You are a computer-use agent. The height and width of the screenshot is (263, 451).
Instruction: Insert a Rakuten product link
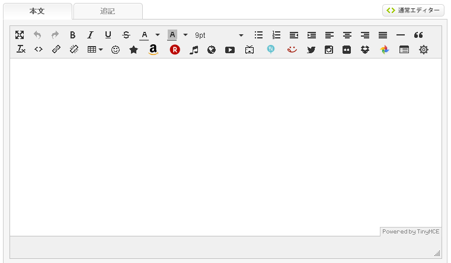point(175,50)
